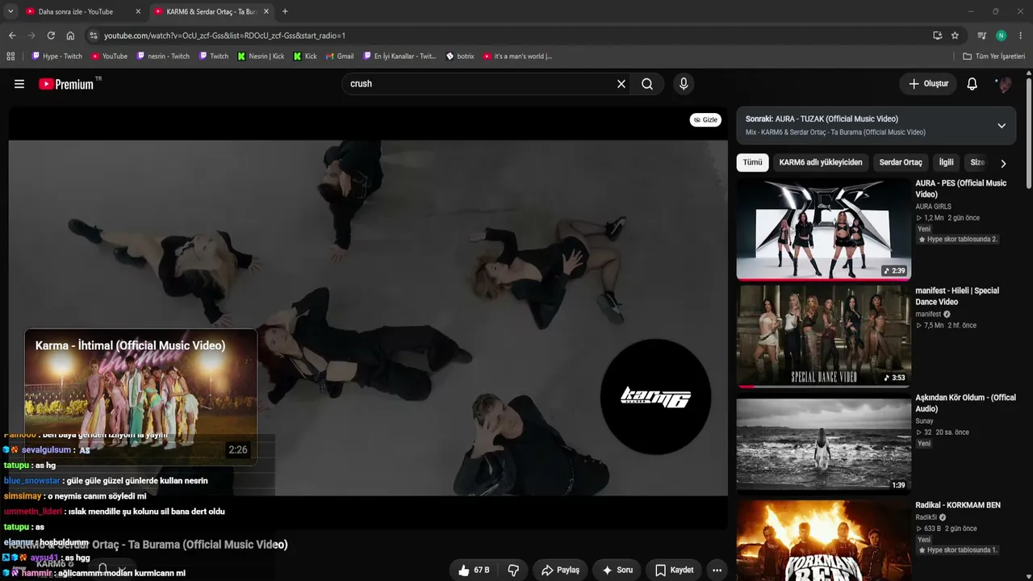Open the YouTube notifications bell
Image resolution: width=1033 pixels, height=581 pixels.
pyautogui.click(x=972, y=84)
